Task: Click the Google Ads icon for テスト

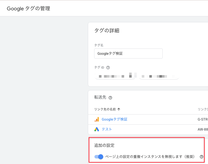Action: click(97, 129)
